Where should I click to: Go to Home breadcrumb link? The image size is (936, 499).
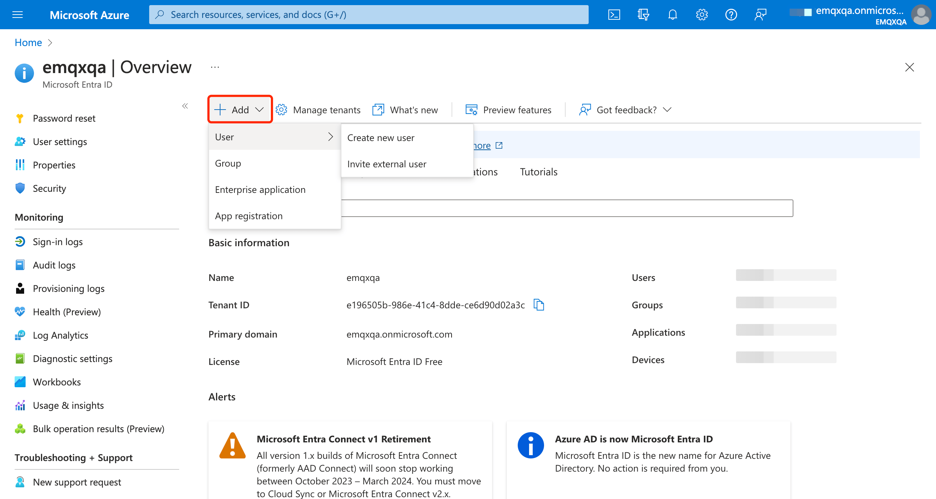pos(28,42)
